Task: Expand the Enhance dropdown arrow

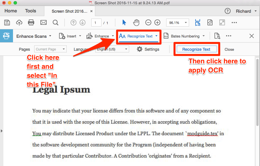Action: [x=113, y=36]
